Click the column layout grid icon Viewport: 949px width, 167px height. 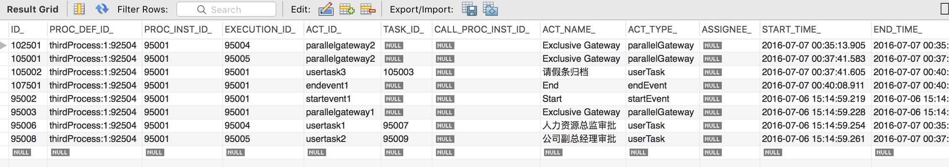click(79, 9)
